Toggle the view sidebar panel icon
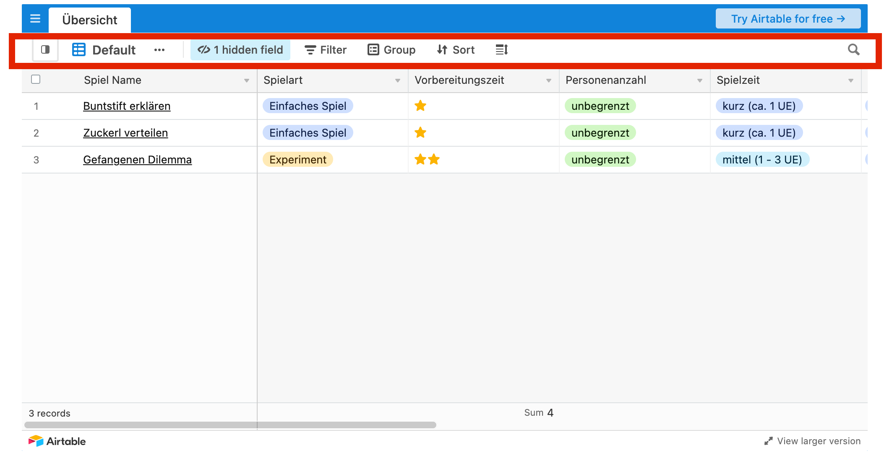The width and height of the screenshot is (892, 461). [45, 50]
